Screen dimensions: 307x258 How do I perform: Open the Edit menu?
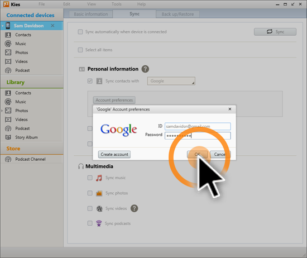click(x=66, y=4)
